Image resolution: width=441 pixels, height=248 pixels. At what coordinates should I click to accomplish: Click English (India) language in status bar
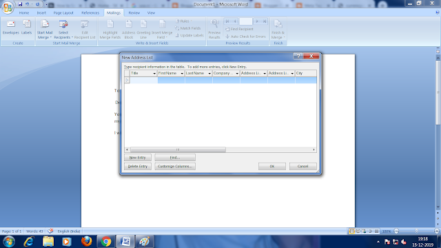pyautogui.click(x=69, y=231)
